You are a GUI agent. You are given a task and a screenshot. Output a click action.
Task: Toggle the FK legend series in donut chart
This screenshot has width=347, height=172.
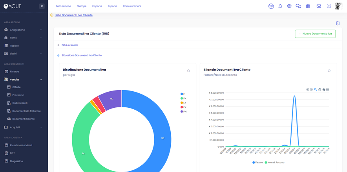183,98
